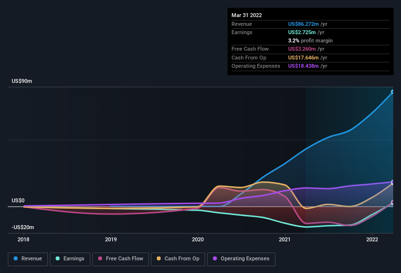Click the Revenue endpoint marker on chart
This screenshot has height=273, width=401.
point(393,92)
